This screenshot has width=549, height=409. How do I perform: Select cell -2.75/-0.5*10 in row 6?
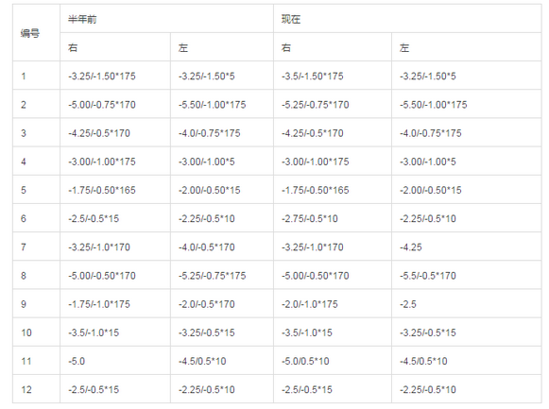point(333,219)
